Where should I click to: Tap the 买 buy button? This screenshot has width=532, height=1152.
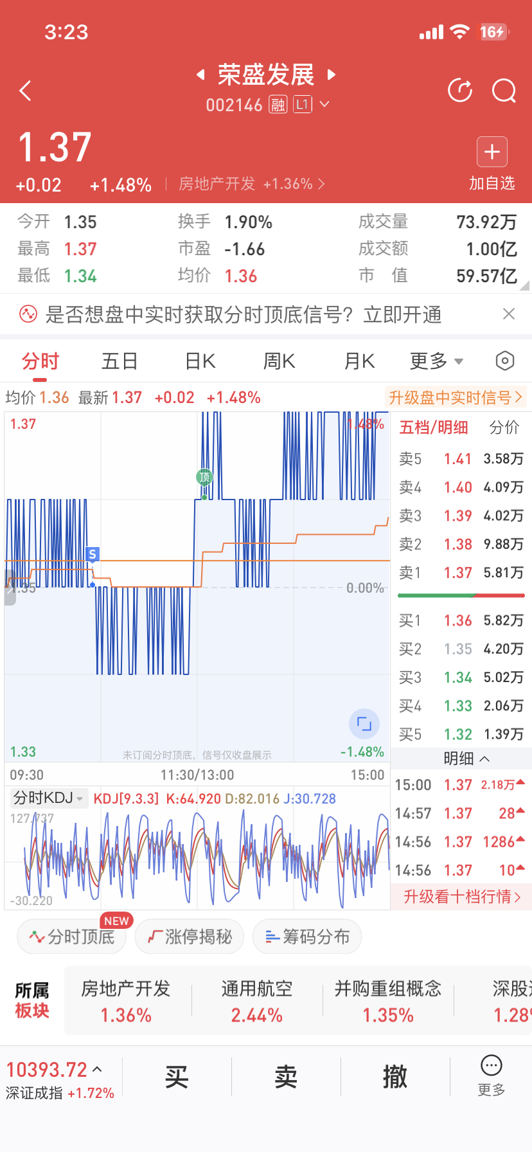pyautogui.click(x=177, y=1077)
